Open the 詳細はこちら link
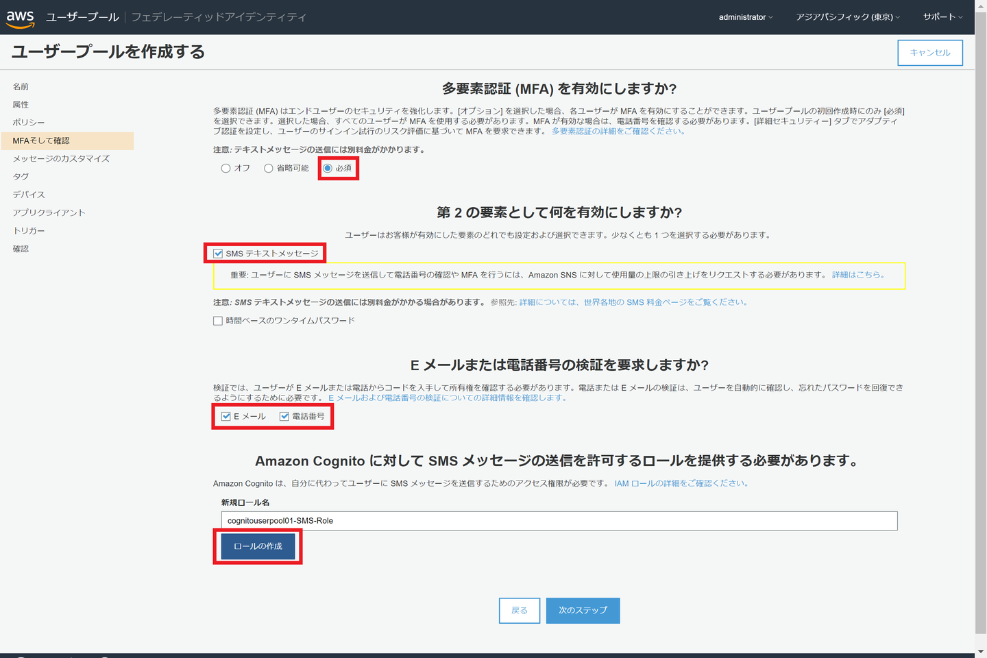This screenshot has width=987, height=658. pyautogui.click(x=858, y=275)
